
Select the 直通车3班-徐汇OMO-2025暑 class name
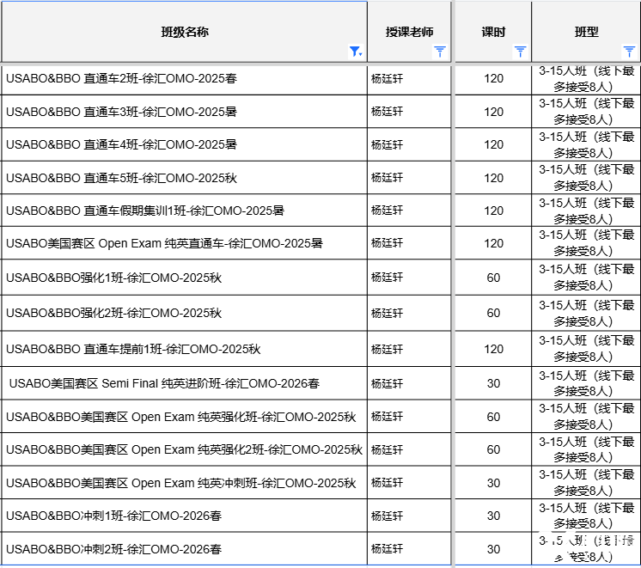(121, 112)
